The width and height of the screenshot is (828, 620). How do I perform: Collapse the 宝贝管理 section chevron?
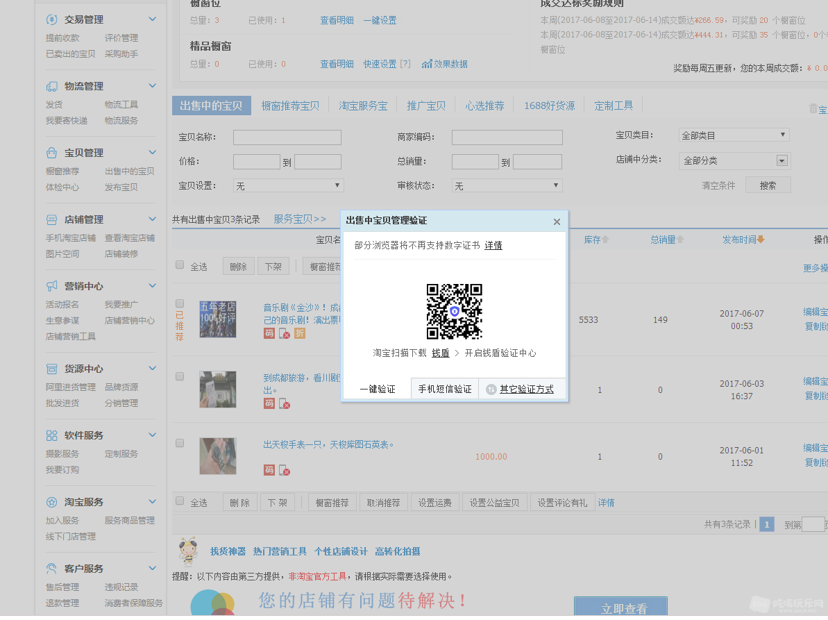pos(153,153)
